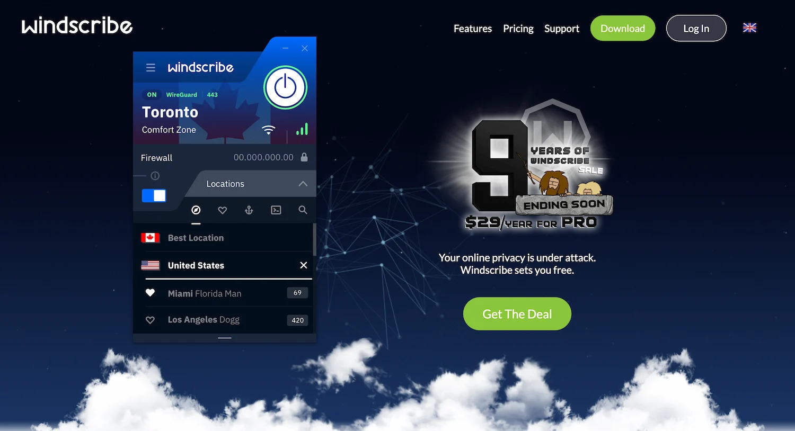Close the Windscribe app window
The height and width of the screenshot is (431, 795).
point(305,48)
